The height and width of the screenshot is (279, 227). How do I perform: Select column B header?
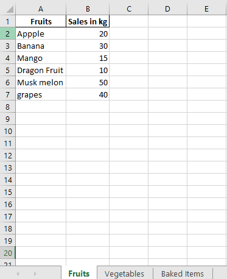click(88, 9)
